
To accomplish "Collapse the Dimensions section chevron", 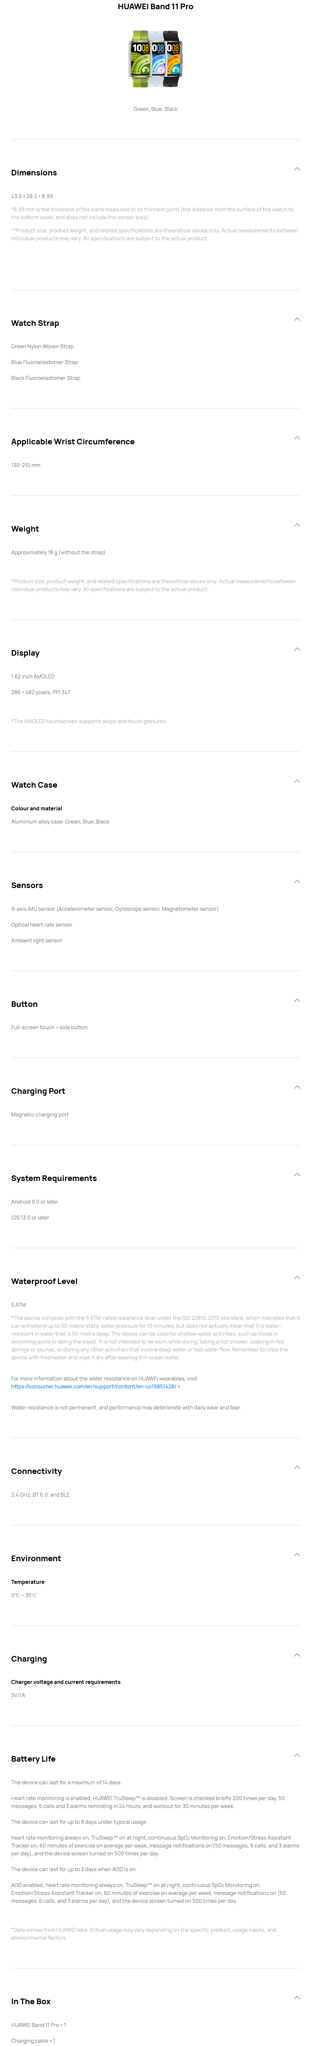I will [x=296, y=169].
